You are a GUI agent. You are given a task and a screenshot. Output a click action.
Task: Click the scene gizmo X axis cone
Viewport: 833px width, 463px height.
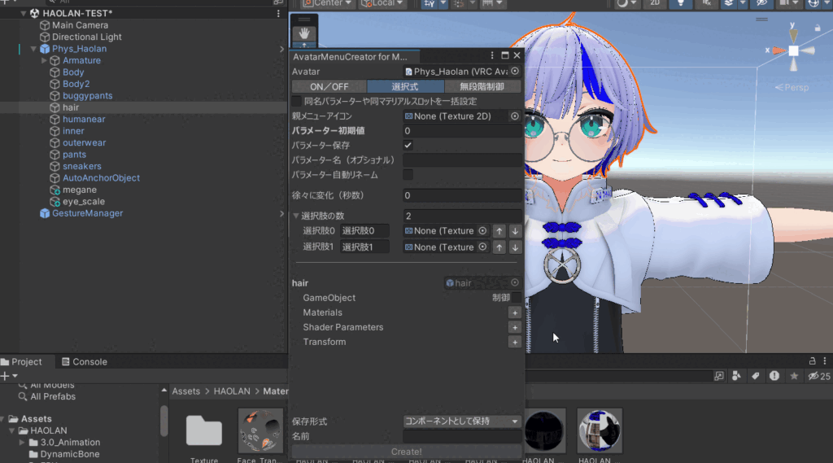coord(778,50)
